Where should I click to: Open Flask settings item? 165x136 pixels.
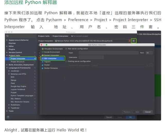click(13, 83)
